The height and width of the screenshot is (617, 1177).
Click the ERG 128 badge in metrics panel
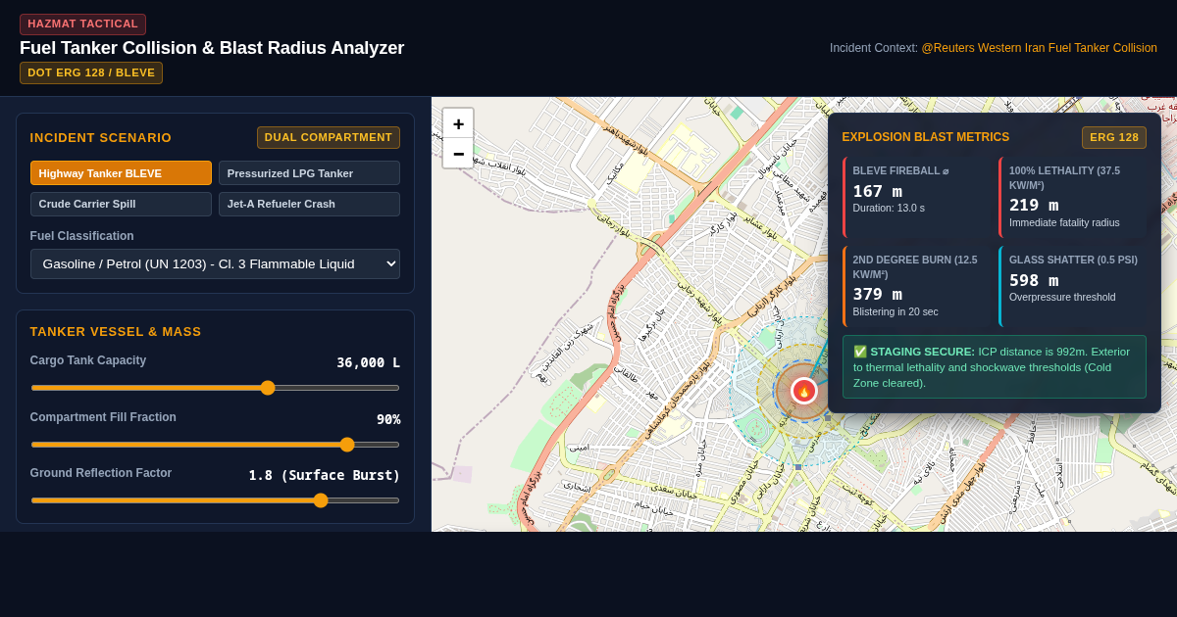(x=1114, y=137)
